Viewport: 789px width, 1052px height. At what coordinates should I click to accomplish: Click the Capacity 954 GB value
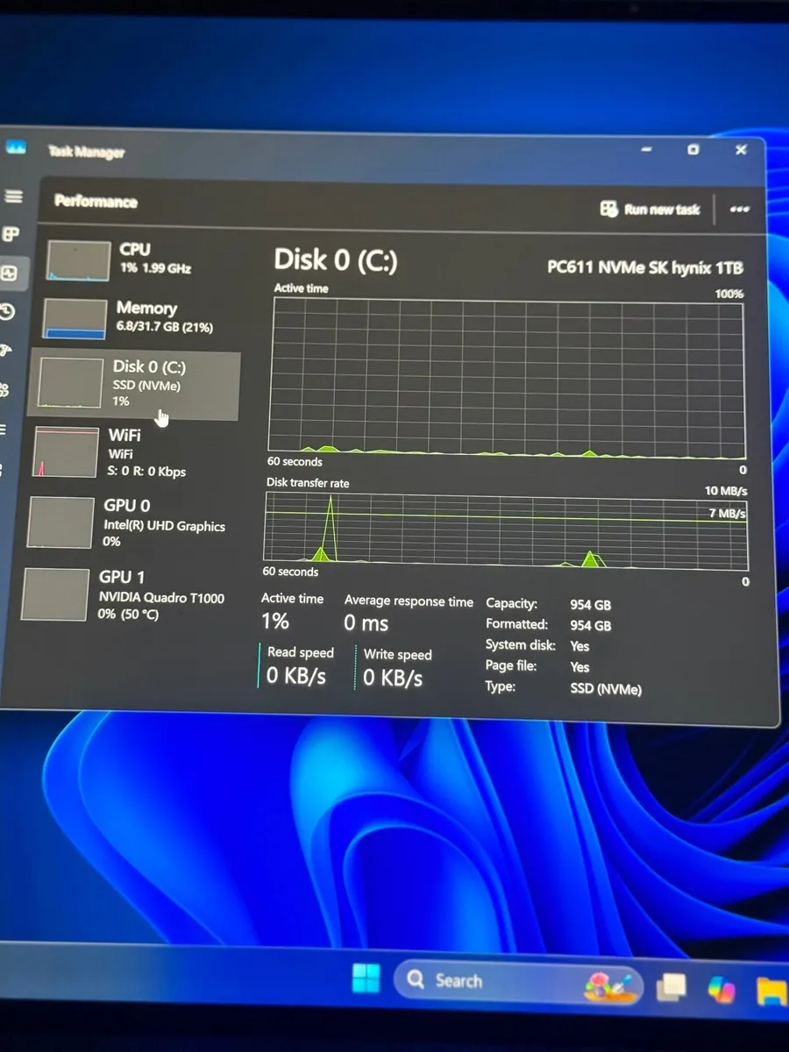click(x=591, y=605)
